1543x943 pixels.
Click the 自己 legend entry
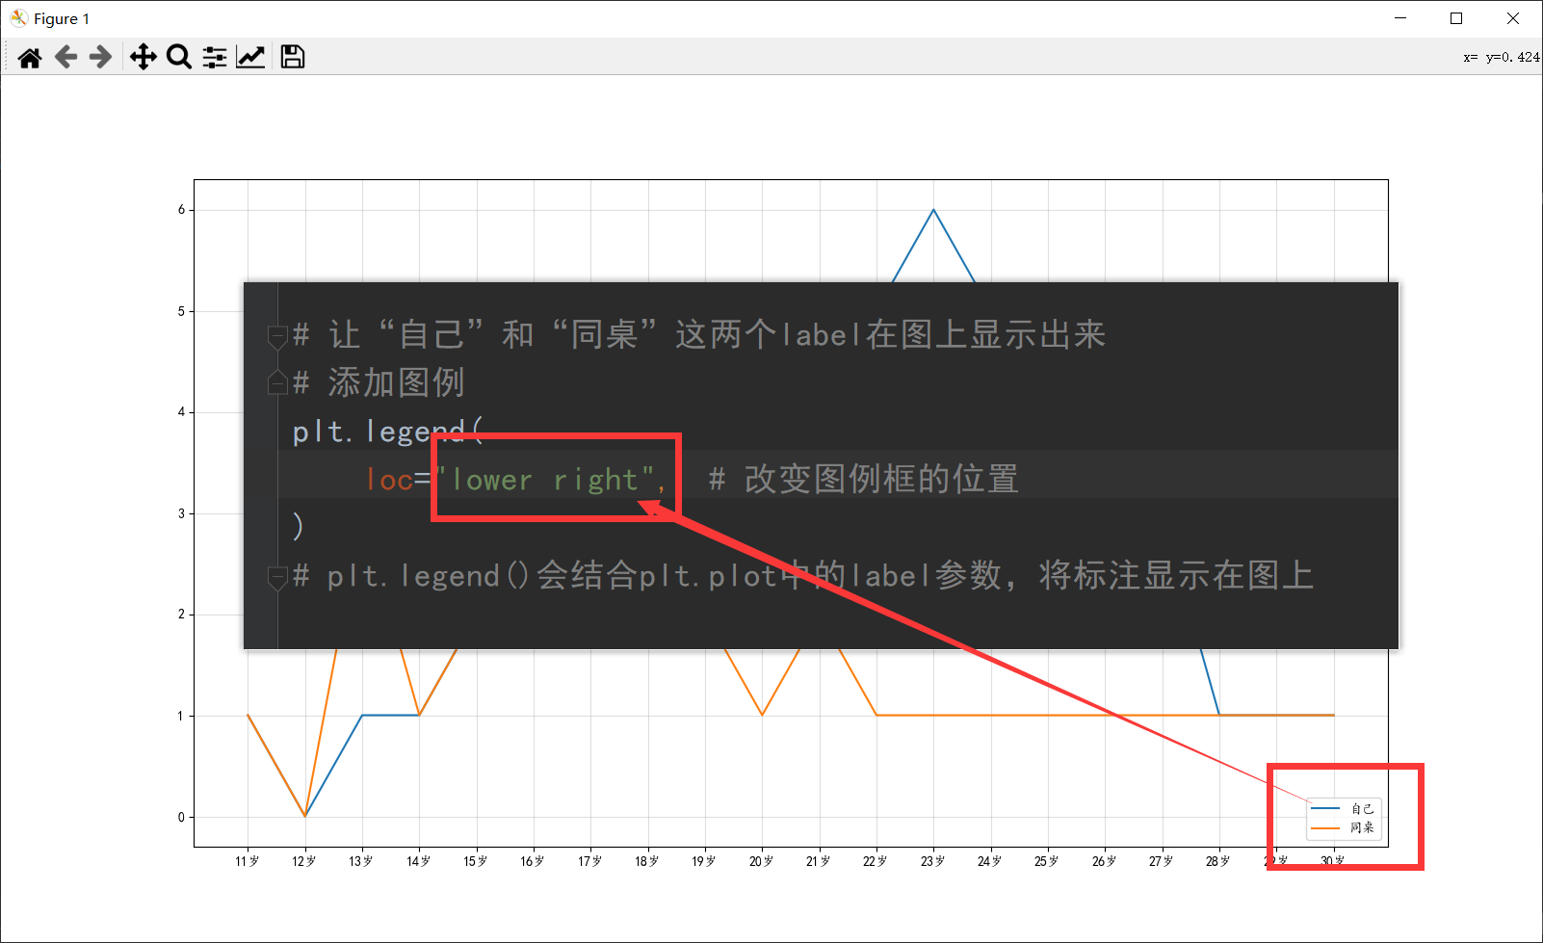1362,809
